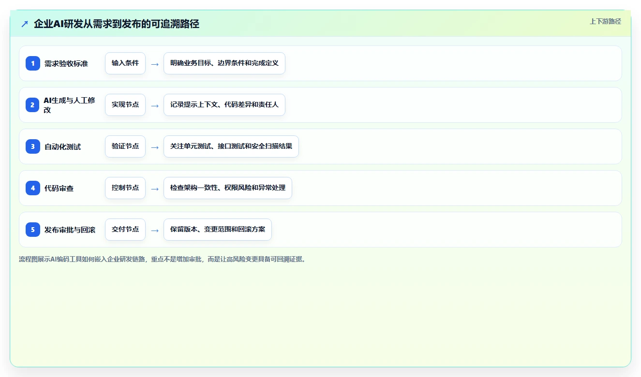
Task: Click the 上下游路径 label
Action: click(x=605, y=21)
